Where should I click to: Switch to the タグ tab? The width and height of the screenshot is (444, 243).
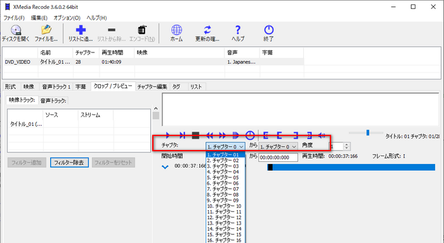click(x=176, y=87)
